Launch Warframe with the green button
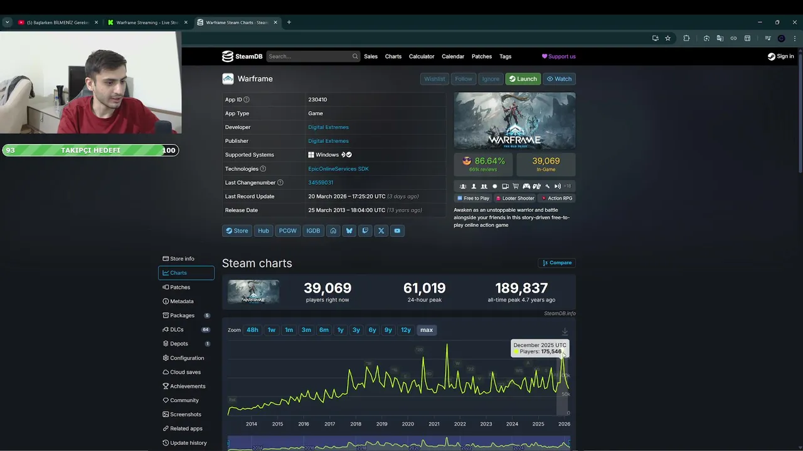This screenshot has width=803, height=451. [x=523, y=79]
